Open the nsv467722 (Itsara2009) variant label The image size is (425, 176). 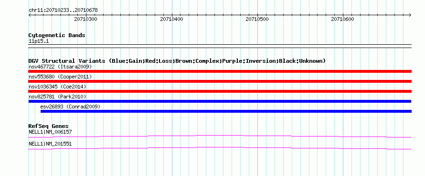tap(60, 67)
